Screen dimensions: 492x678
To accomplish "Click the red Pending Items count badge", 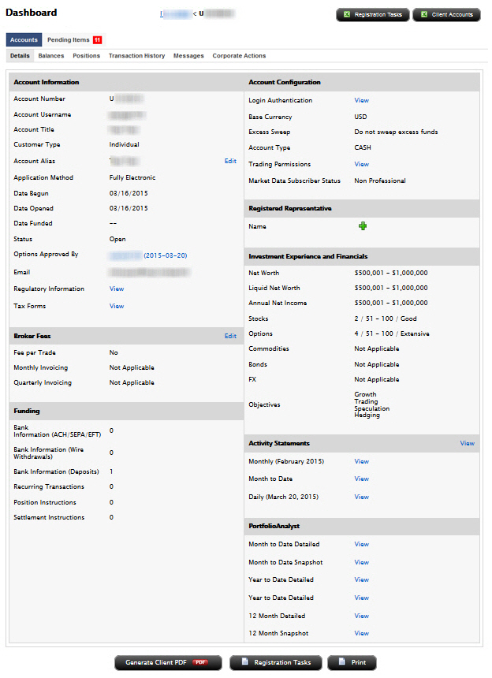I will (97, 40).
